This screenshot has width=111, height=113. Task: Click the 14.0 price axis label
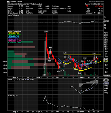pyautogui.click(x=106, y=33)
